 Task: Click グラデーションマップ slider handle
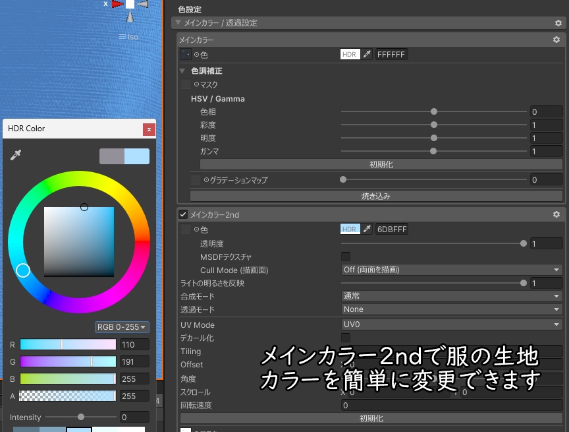[343, 179]
